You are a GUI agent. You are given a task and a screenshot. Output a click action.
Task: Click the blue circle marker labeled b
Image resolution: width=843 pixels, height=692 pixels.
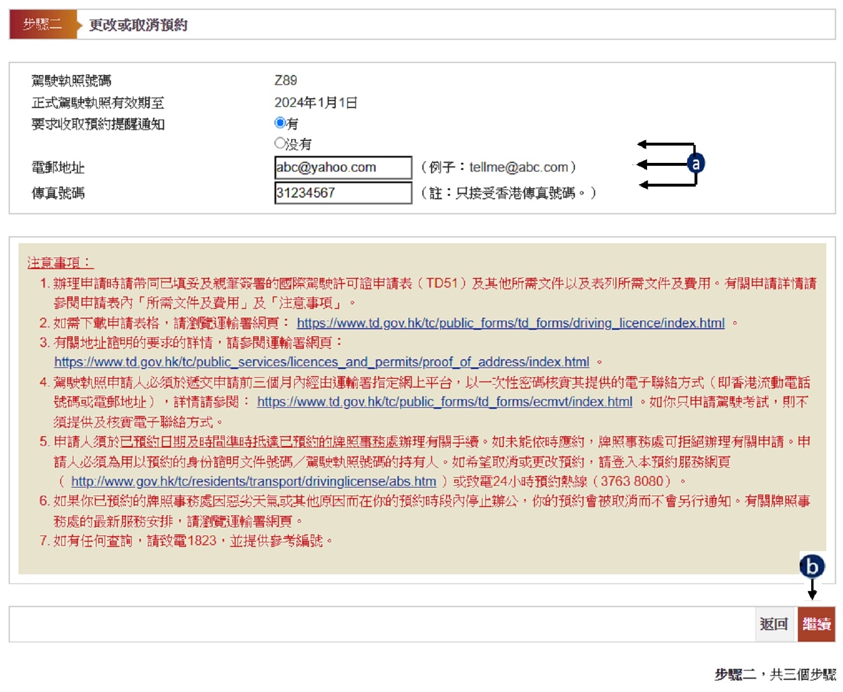pyautogui.click(x=812, y=567)
